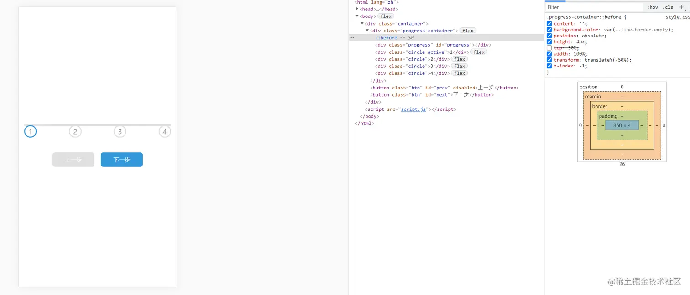This screenshot has height=295, width=690.
Task: Open the style.css source link
Action: click(678, 17)
